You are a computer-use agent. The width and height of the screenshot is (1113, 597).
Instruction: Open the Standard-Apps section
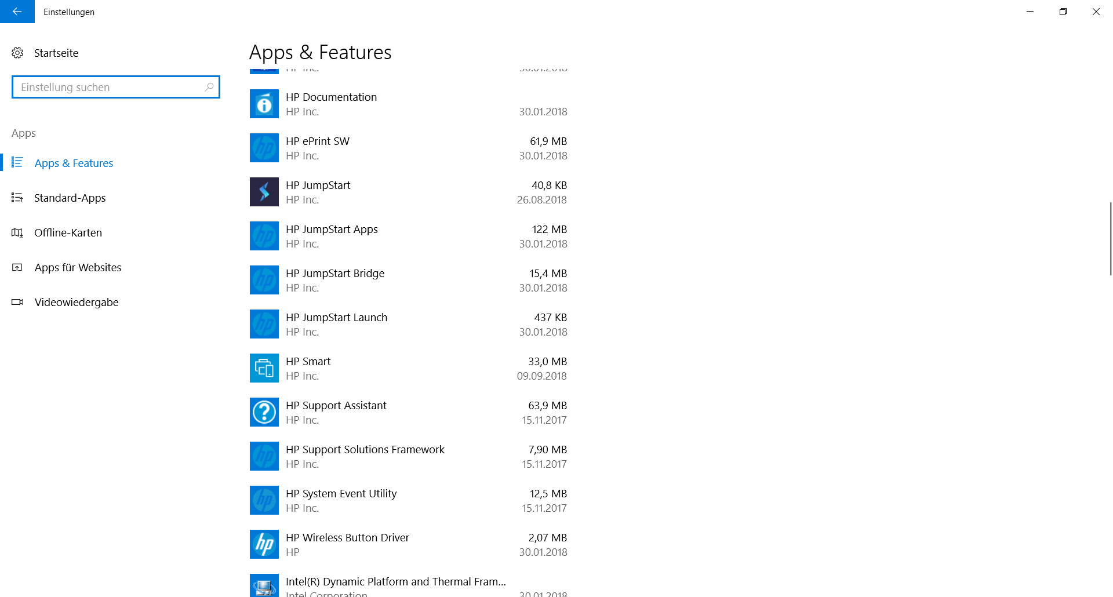click(70, 198)
